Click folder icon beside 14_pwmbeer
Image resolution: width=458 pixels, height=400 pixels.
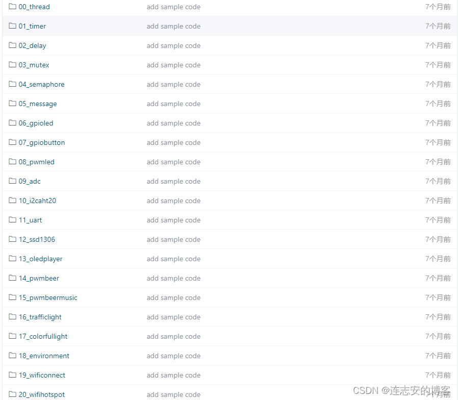point(12,278)
